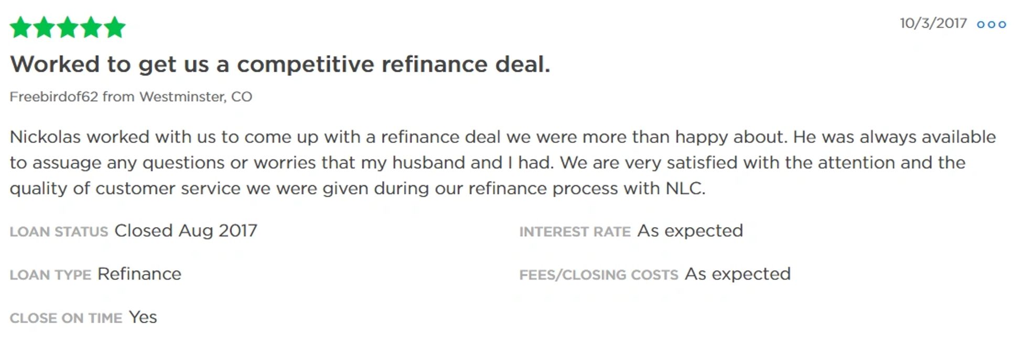
Task: Click the first green rating star
Action: click(x=20, y=28)
